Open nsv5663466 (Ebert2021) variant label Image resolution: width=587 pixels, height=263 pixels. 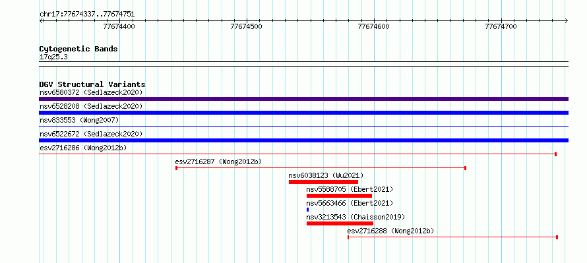[350, 203]
